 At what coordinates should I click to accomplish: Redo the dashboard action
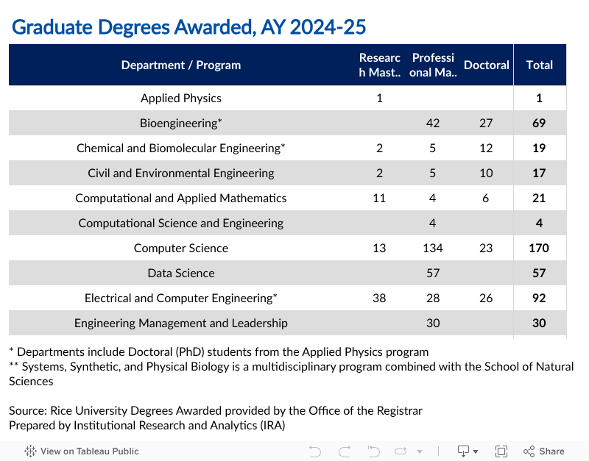345,451
